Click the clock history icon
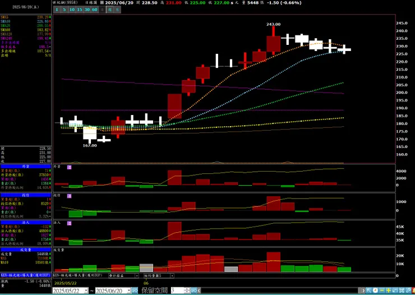This screenshot has width=415, height=295. [375, 291]
